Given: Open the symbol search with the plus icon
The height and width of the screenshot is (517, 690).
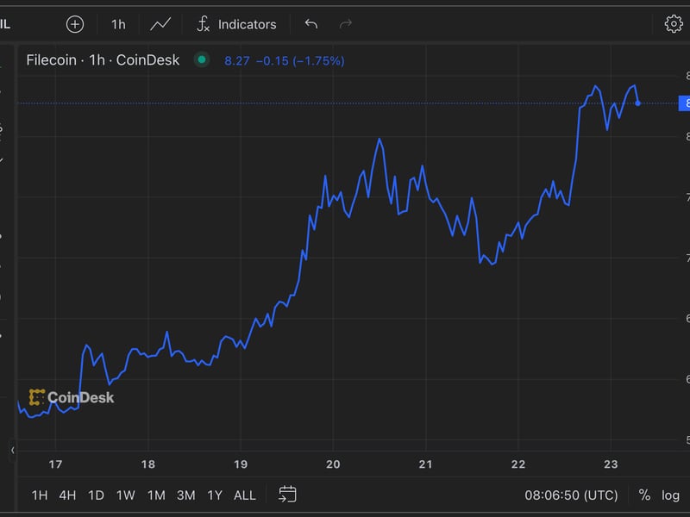Looking at the screenshot, I should point(76,24).
